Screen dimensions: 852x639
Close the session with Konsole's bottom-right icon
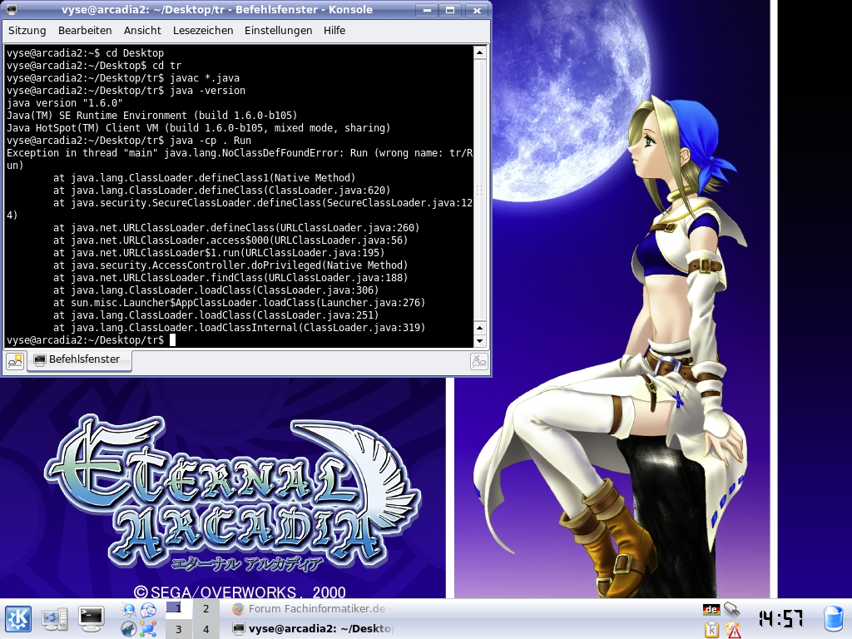pos(478,361)
